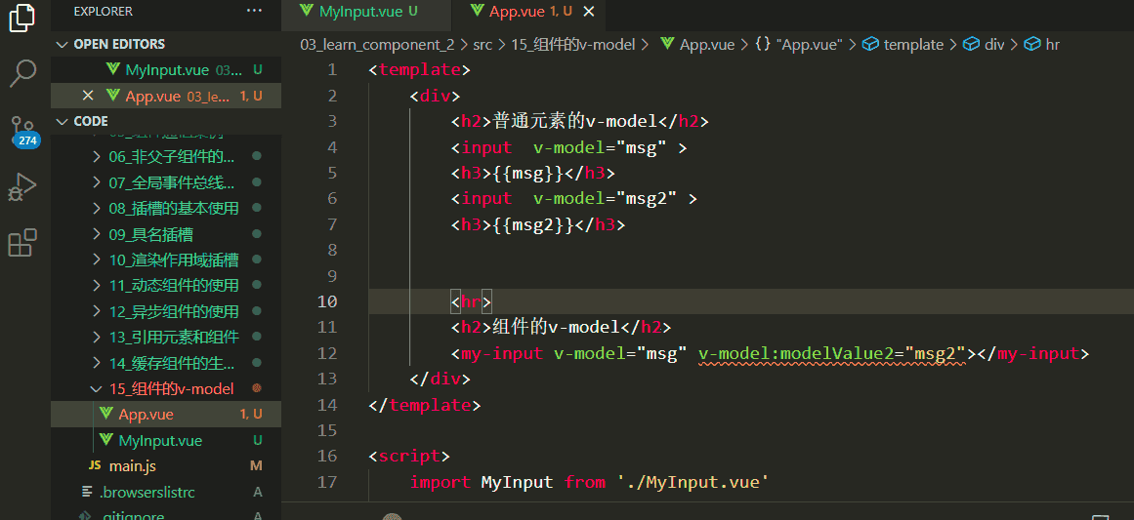This screenshot has height=520, width=1134.
Task: Click breadcrumb template symbol
Action: point(904,45)
